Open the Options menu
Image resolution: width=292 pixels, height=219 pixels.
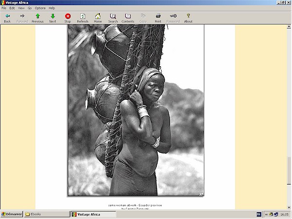40,8
